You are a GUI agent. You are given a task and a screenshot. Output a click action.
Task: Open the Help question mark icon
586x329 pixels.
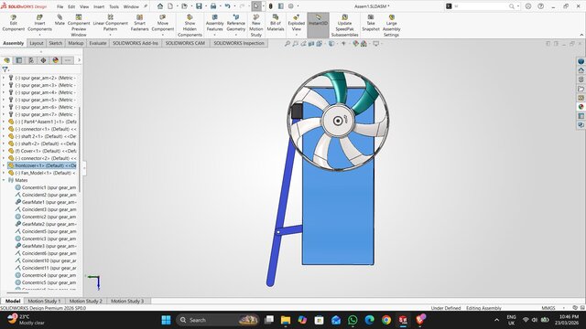click(541, 6)
